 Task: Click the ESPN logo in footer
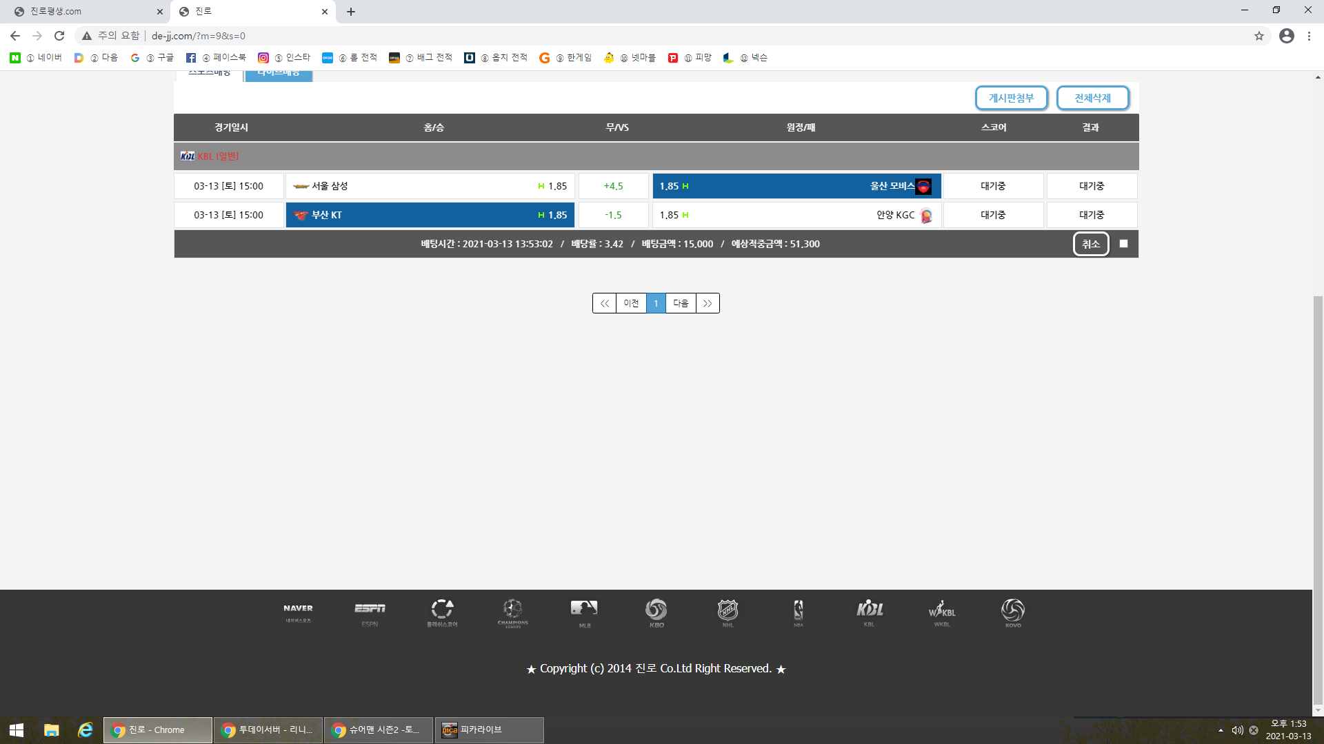pyautogui.click(x=370, y=612)
